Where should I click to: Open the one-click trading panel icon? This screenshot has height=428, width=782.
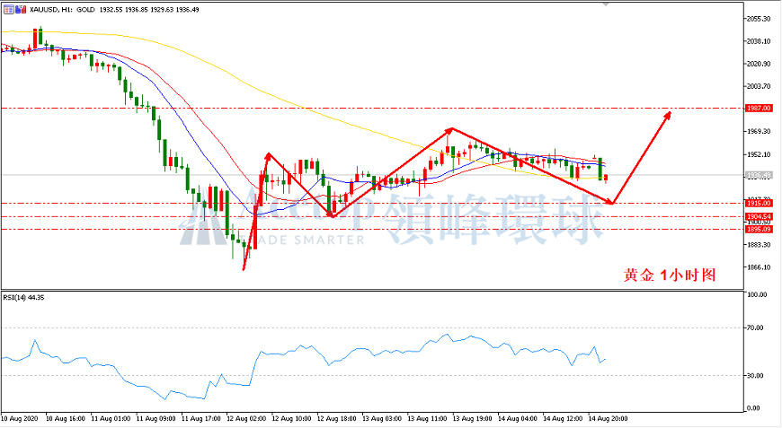tap(8, 9)
